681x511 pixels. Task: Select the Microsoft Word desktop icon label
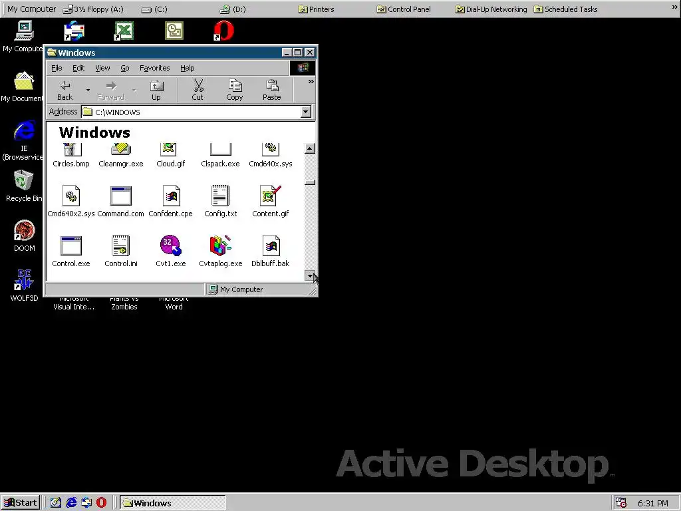(x=174, y=303)
